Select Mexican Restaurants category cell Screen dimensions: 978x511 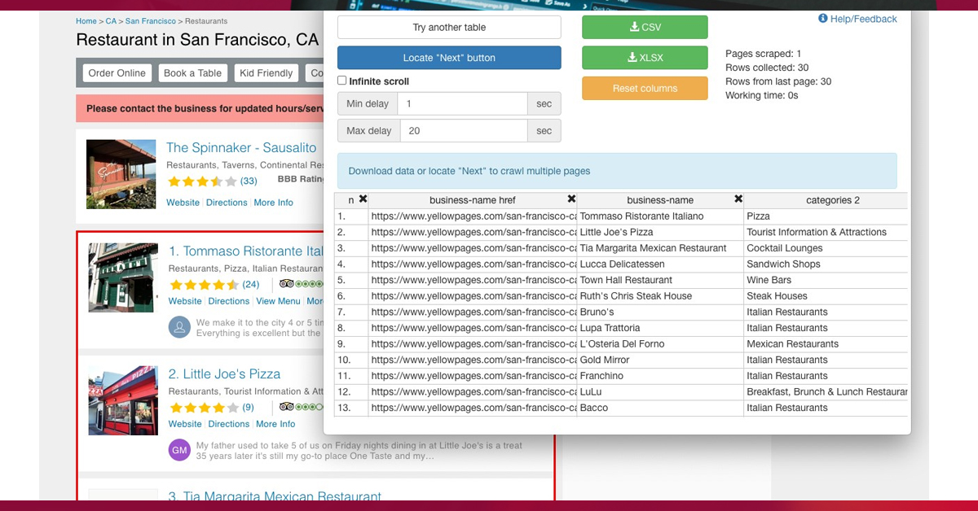[x=826, y=344]
